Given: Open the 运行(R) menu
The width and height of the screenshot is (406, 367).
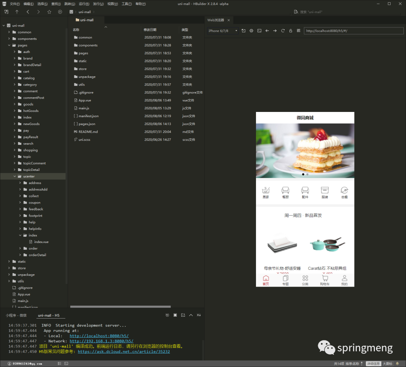Looking at the screenshot, I should tap(84, 4).
